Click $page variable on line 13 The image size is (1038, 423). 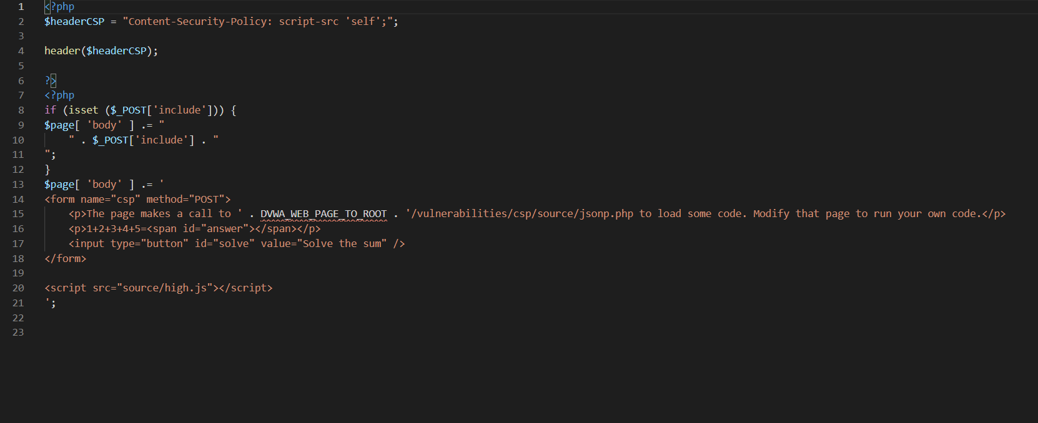(59, 185)
